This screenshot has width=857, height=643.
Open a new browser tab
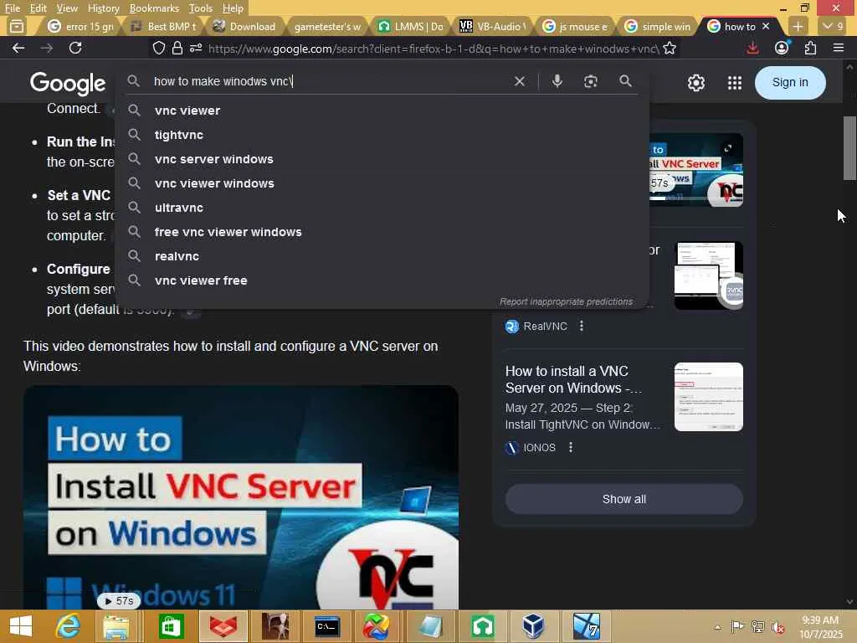pyautogui.click(x=798, y=26)
